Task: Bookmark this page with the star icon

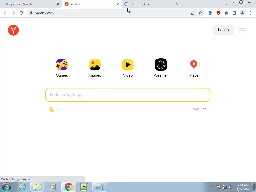Action: 200,13
